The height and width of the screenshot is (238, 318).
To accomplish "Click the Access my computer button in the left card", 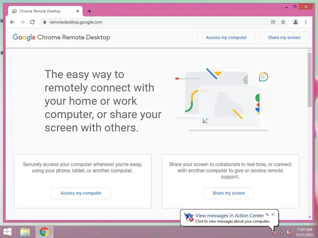I will (81, 193).
